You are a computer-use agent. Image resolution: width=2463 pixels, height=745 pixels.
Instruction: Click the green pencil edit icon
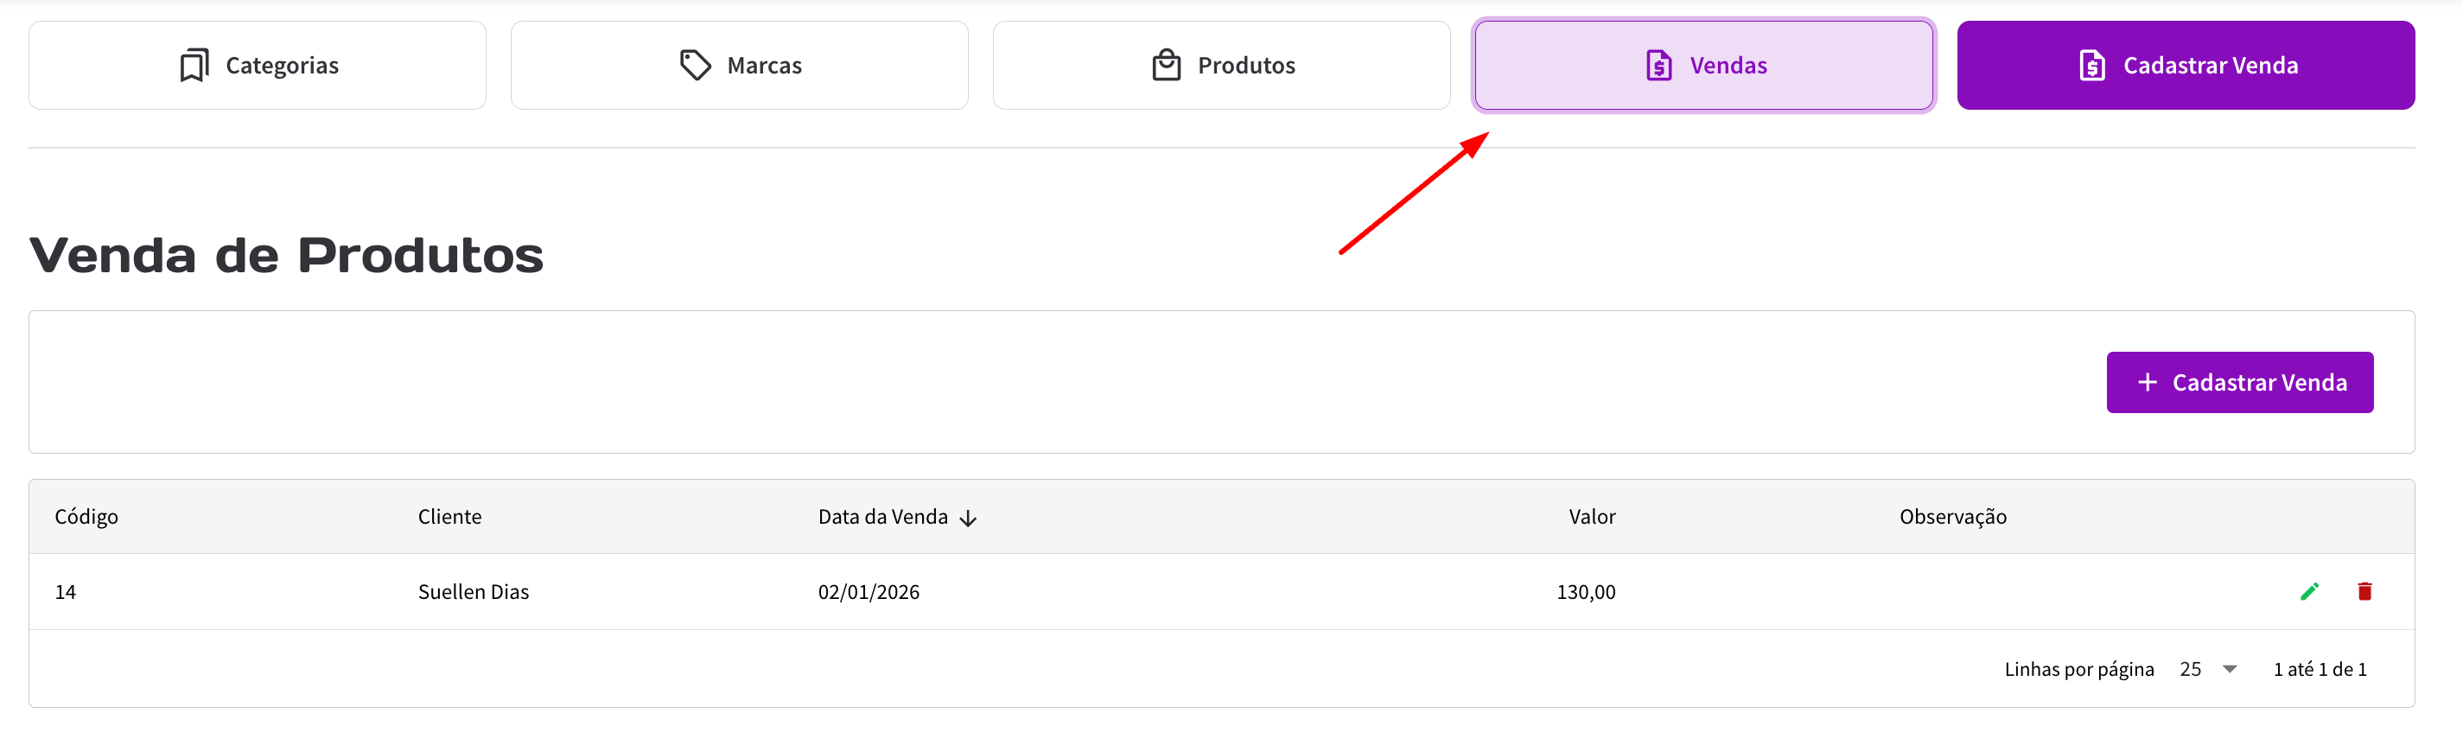pos(2309,592)
